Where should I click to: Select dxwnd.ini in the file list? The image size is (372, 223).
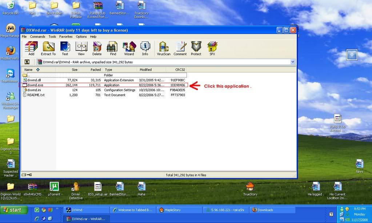[104, 90]
